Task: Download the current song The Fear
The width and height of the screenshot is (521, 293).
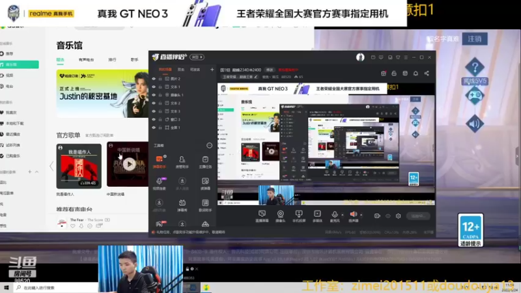Action: click(81, 226)
